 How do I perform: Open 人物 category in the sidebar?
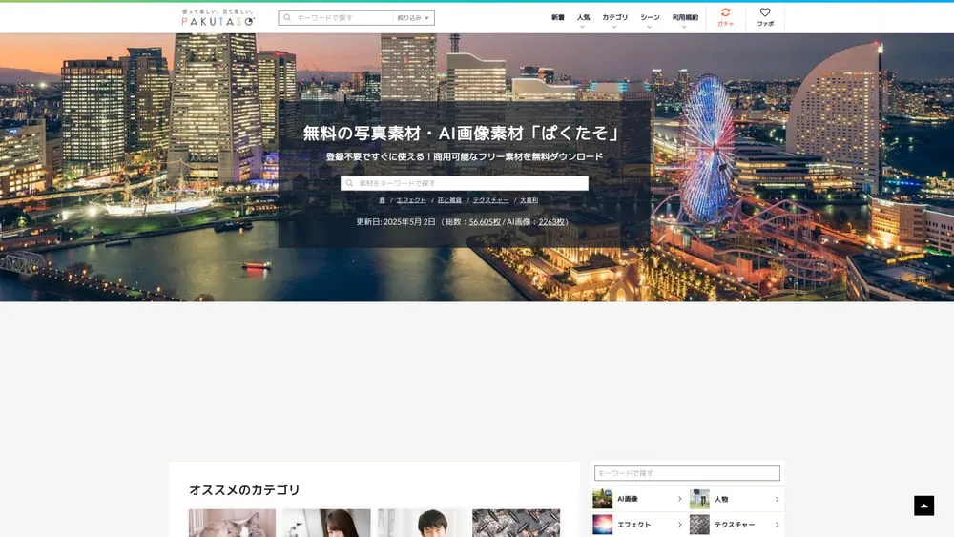(x=735, y=499)
